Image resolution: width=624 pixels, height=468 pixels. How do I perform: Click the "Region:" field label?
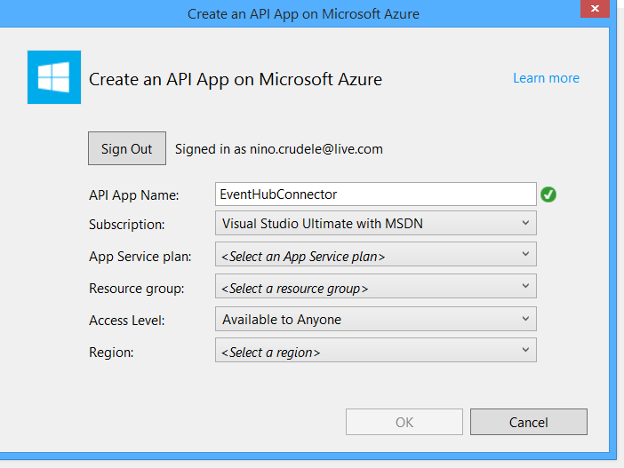click(111, 353)
